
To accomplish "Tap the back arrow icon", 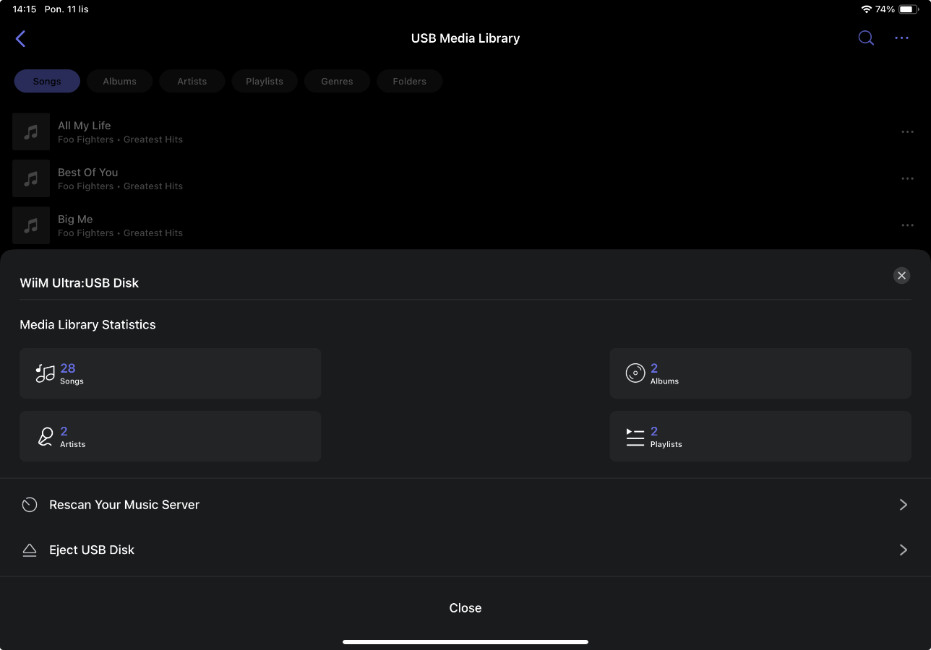I will [20, 39].
